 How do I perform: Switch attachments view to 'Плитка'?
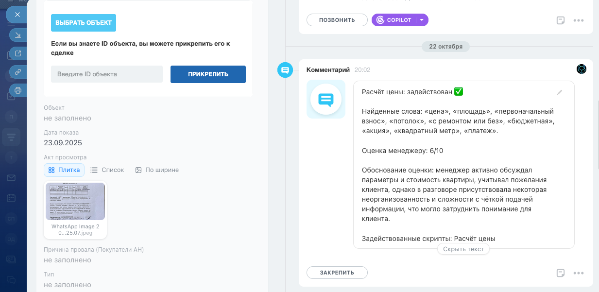click(x=64, y=170)
